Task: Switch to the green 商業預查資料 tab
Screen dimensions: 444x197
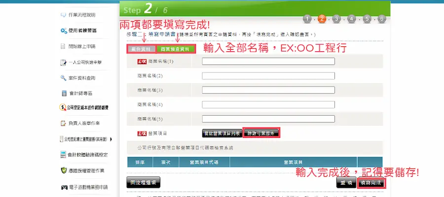Action: coord(175,49)
